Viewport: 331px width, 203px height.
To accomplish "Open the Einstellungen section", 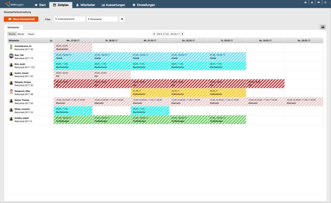I will pyautogui.click(x=144, y=5).
